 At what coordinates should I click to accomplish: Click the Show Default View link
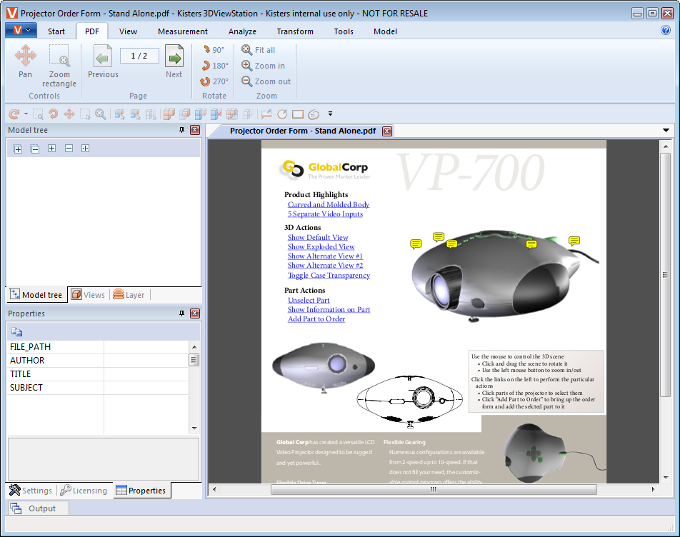pos(318,238)
